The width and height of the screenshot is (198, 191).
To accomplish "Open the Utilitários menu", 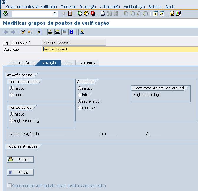I will coord(109,6).
